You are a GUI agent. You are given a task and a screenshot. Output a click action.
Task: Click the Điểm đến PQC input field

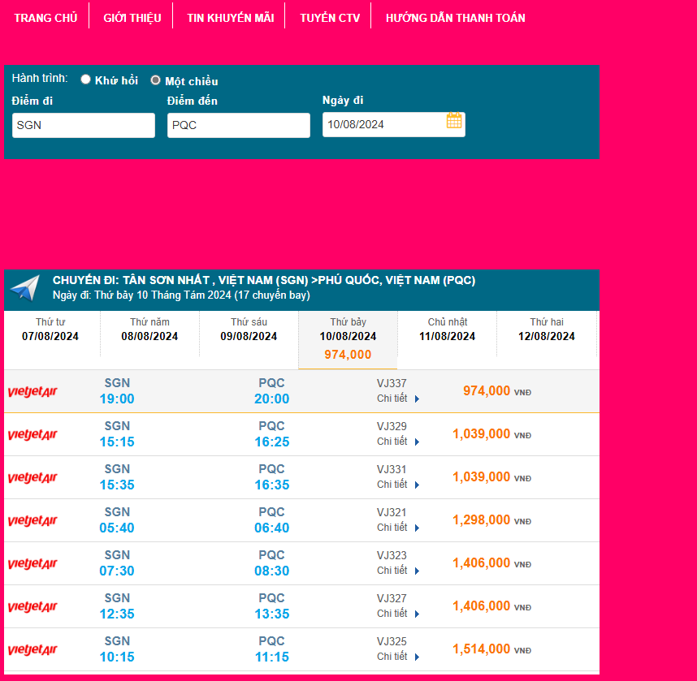click(238, 125)
